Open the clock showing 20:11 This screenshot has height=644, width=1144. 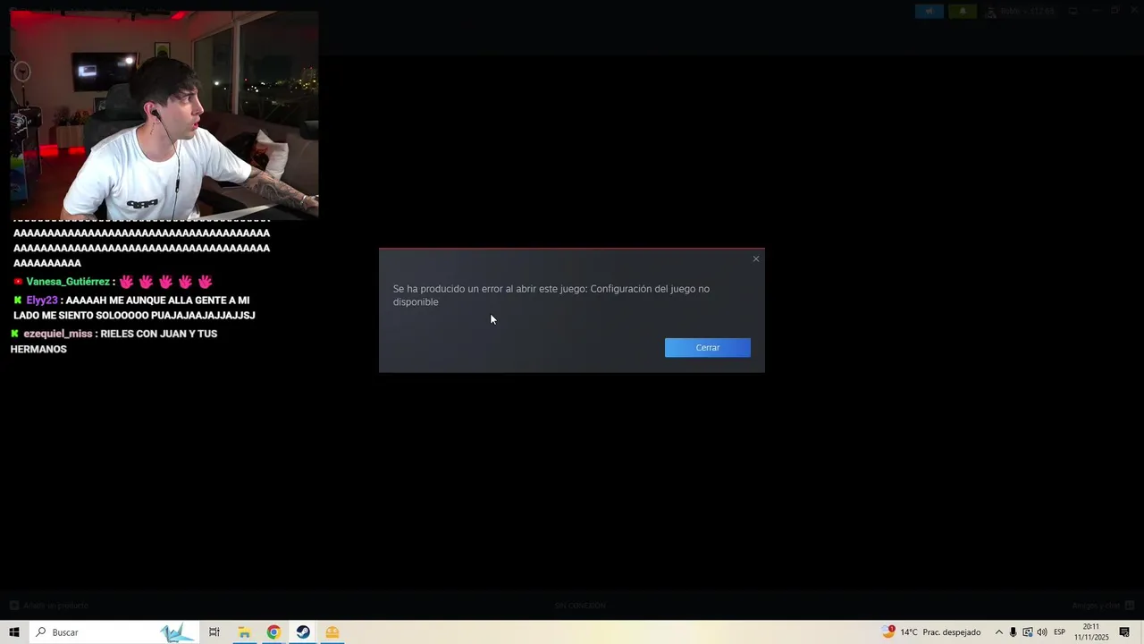(x=1091, y=632)
